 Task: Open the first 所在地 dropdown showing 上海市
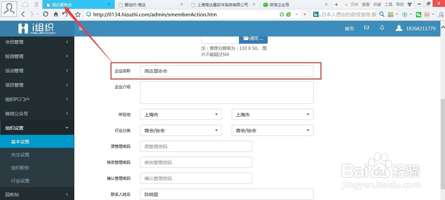click(181, 115)
